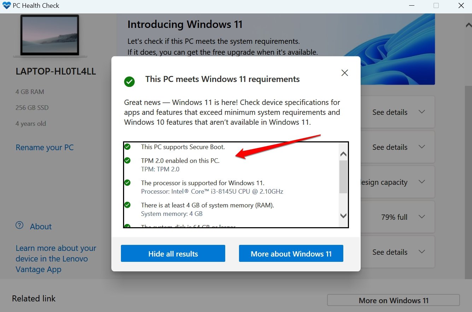The image size is (472, 312).
Task: Select 'TPM: TPM 2.0' detail text
Action: (160, 169)
